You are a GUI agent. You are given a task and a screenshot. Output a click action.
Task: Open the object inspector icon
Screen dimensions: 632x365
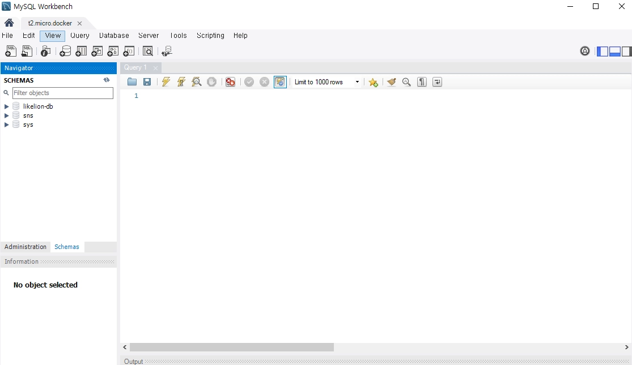45,51
